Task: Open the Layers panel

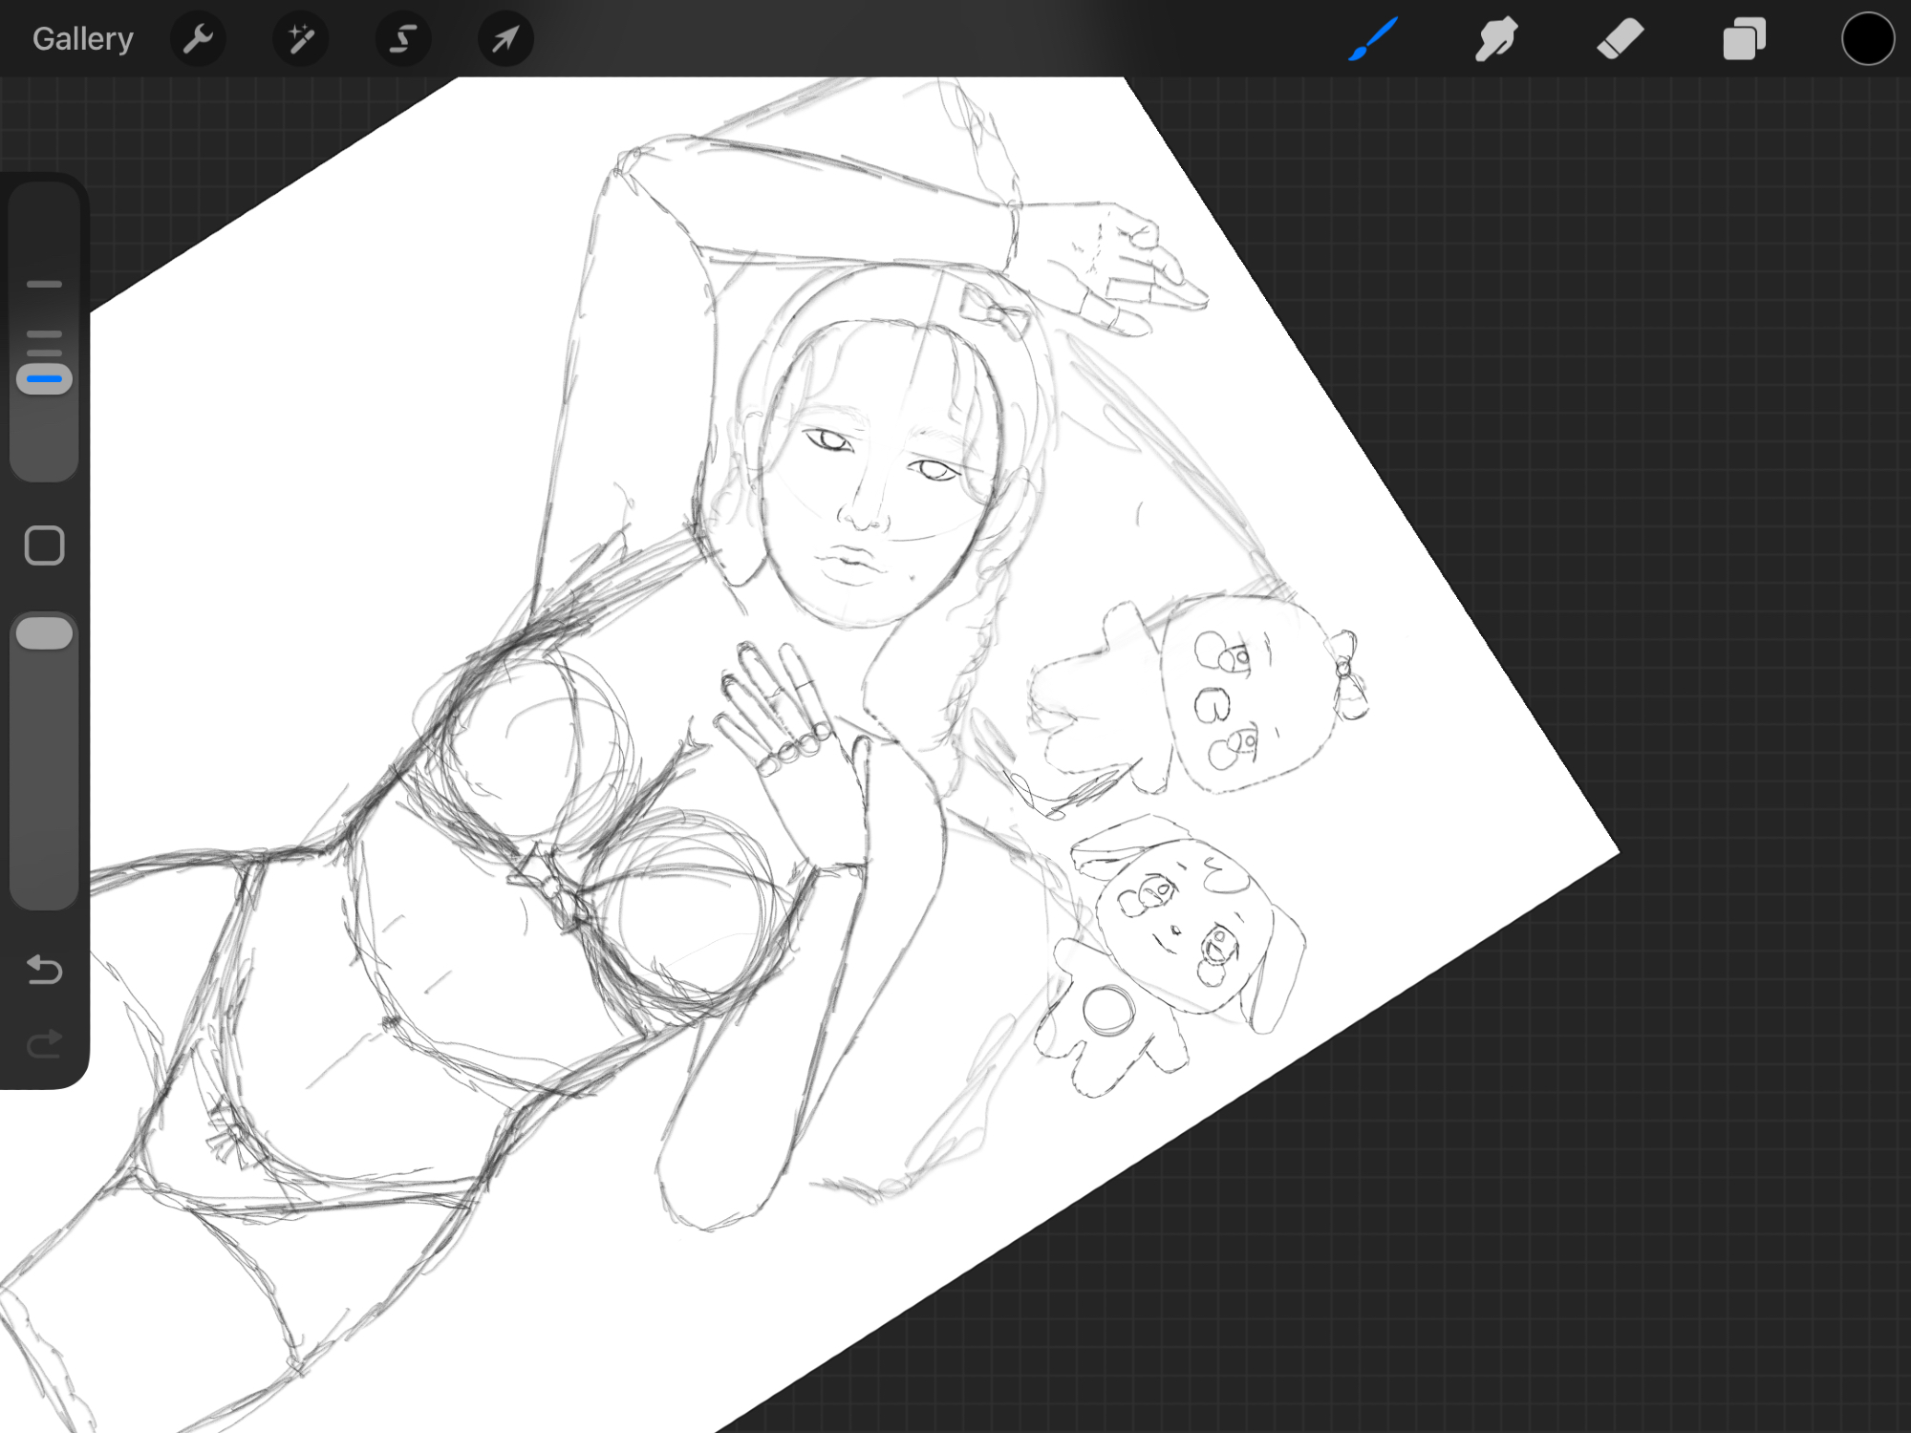Action: coord(1744,39)
